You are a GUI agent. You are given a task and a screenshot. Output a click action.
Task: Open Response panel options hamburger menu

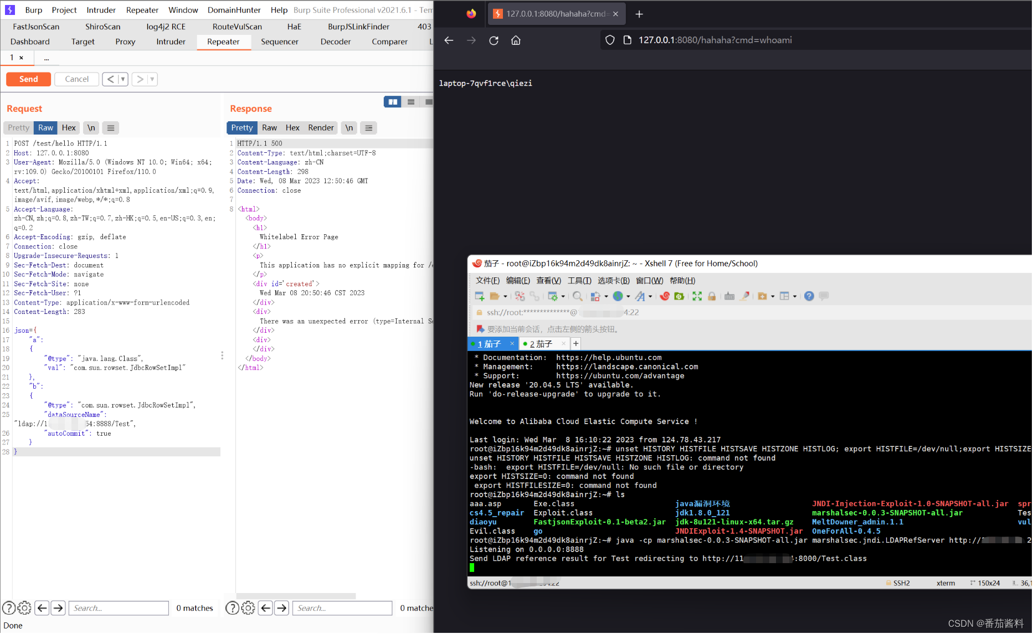(369, 128)
